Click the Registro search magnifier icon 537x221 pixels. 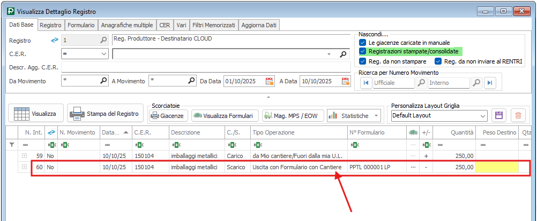pyautogui.click(x=103, y=40)
